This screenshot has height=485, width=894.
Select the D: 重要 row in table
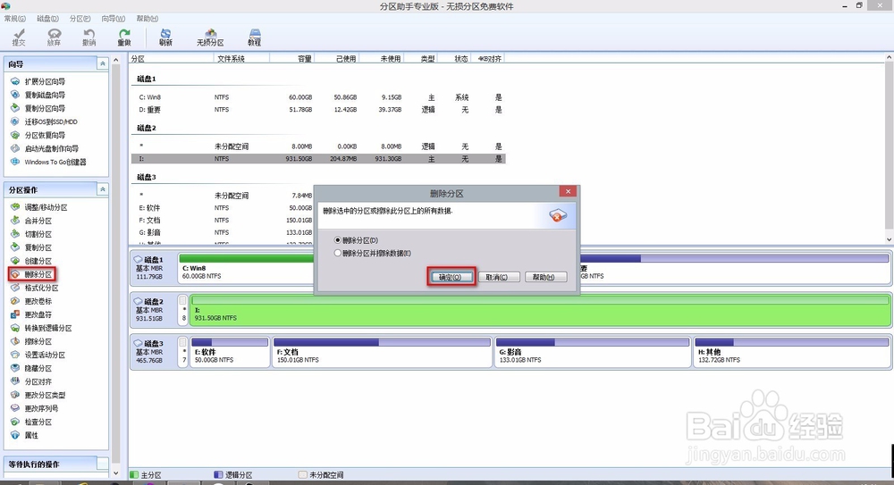318,110
